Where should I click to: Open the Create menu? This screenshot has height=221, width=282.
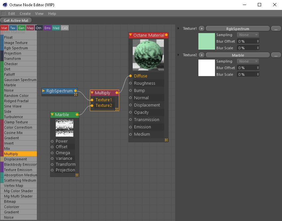25,14
